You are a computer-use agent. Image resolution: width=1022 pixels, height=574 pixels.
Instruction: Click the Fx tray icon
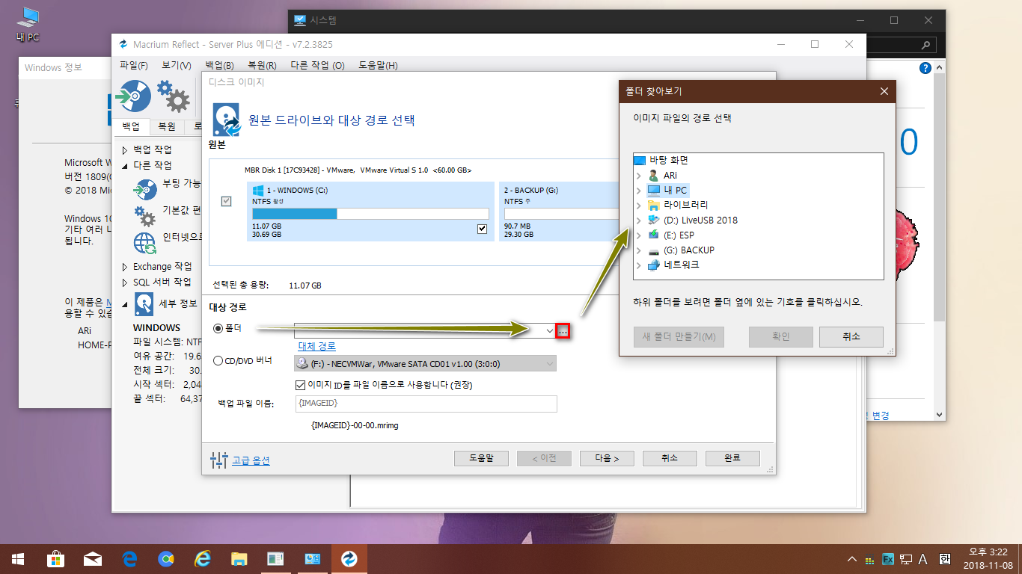[x=889, y=559]
